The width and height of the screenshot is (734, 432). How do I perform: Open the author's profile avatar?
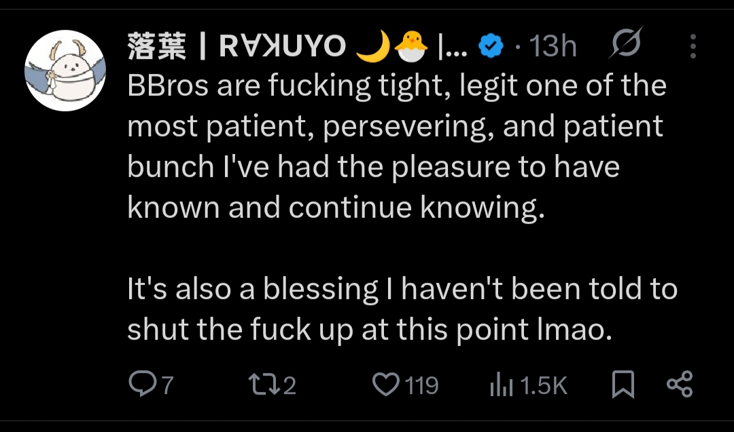pyautogui.click(x=65, y=71)
